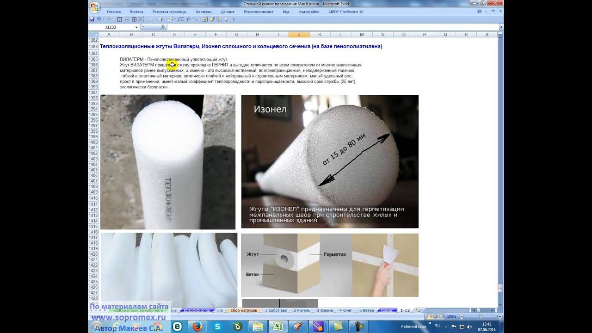Click the network icon in system tray
This screenshot has height=333, width=592.
[462, 327]
